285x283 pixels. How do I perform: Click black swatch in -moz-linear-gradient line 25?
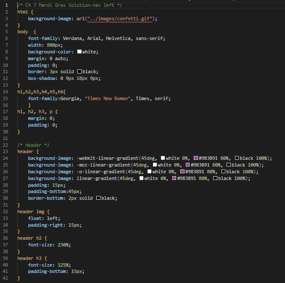tap(229, 164)
